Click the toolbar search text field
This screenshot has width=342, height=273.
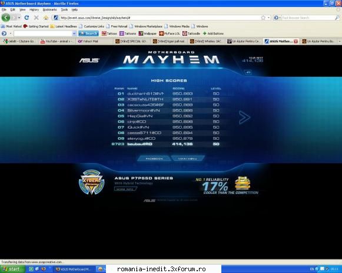(42, 33)
